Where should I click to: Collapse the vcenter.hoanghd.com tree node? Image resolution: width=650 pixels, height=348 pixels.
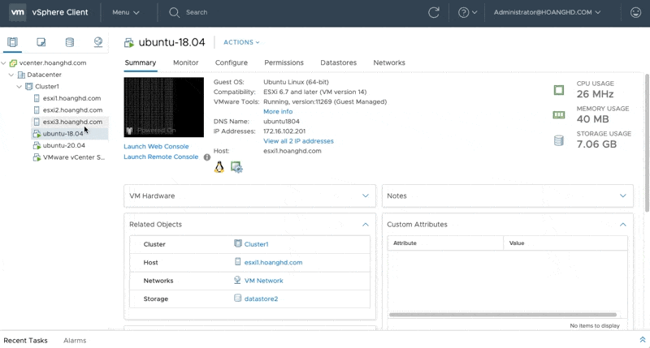tap(4, 63)
